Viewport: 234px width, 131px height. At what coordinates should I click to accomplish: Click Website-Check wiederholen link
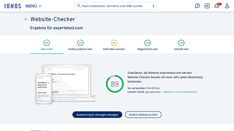click(x=180, y=92)
